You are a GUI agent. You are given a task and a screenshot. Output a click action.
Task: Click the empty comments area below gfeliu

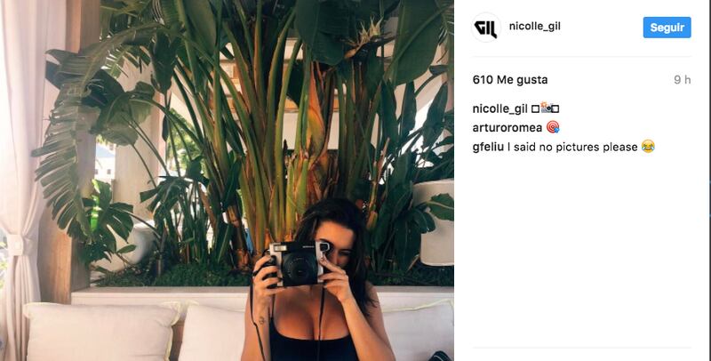coord(582,250)
